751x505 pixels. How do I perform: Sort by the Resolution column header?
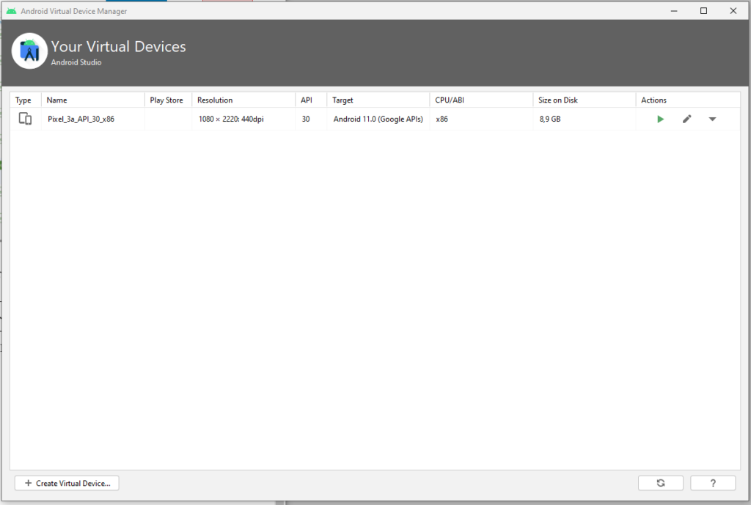[x=243, y=100]
